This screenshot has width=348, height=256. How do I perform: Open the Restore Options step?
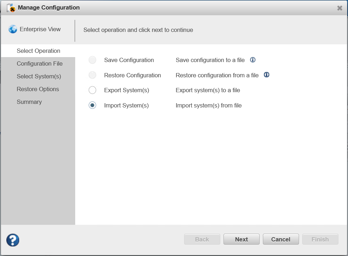[x=38, y=89]
